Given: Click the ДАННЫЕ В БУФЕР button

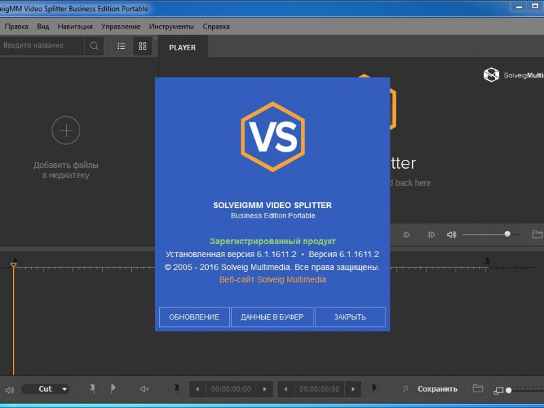Looking at the screenshot, I should (x=272, y=317).
